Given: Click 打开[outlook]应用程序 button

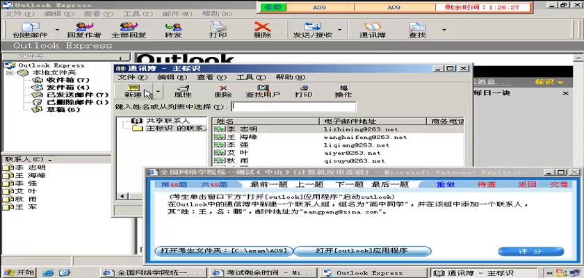Looking at the screenshot, I should [362, 251].
